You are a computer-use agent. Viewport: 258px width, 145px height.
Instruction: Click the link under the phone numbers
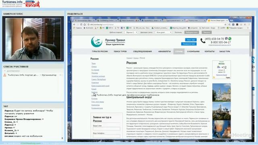pyautogui.click(x=219, y=45)
